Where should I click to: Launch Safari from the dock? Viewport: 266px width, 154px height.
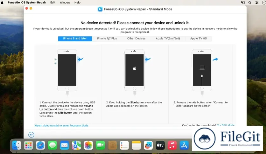40,145
